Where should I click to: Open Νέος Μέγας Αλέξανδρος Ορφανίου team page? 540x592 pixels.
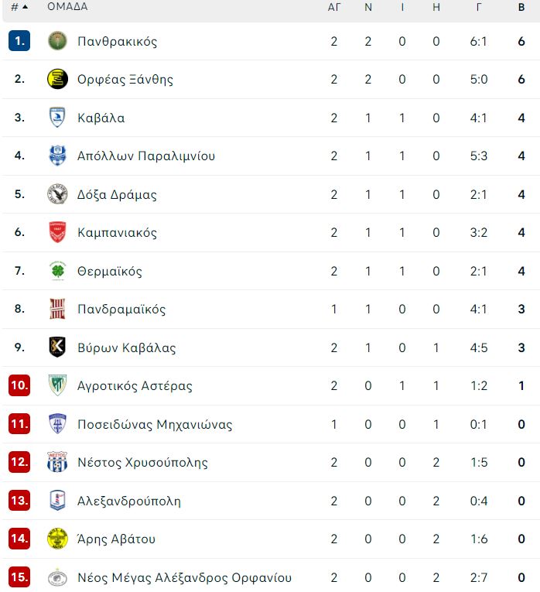pos(185,577)
